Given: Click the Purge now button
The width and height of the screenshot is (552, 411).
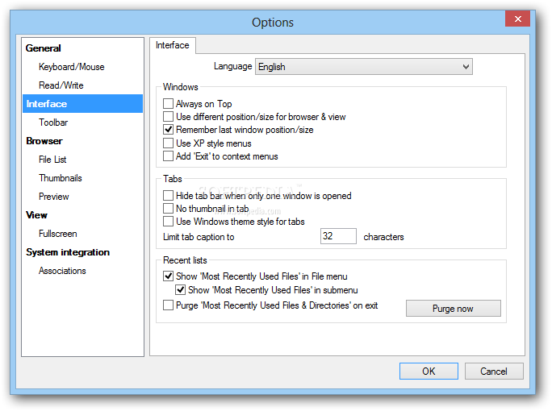Looking at the screenshot, I should [453, 309].
